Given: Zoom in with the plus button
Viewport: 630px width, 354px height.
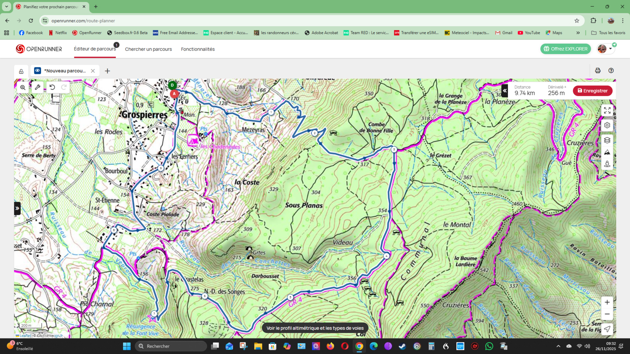Looking at the screenshot, I should coord(607,302).
